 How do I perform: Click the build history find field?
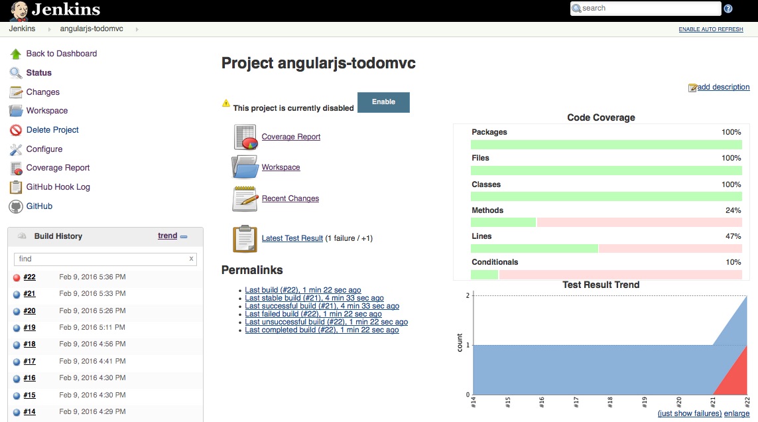coord(105,259)
